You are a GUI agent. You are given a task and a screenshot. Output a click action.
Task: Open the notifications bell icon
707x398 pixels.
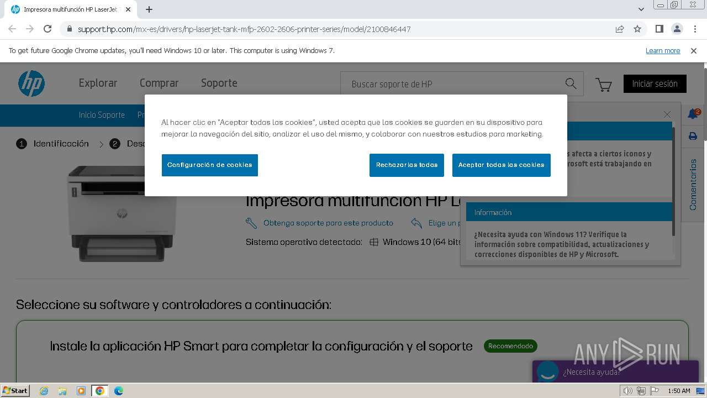693,114
